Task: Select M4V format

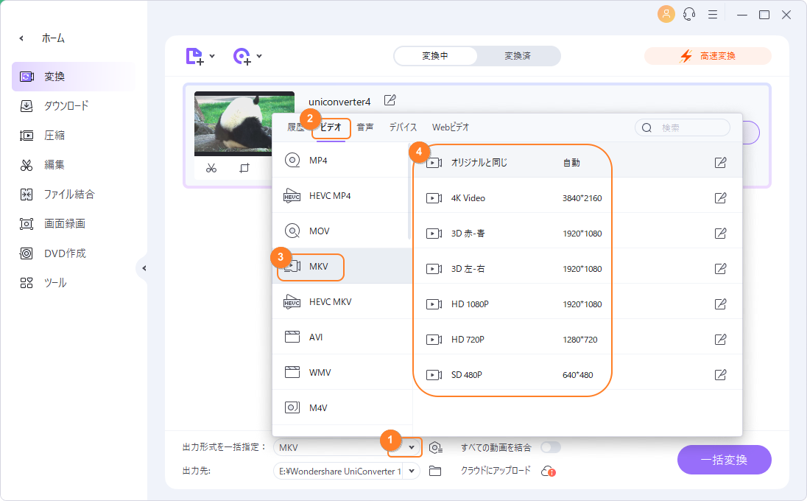Action: click(x=342, y=408)
